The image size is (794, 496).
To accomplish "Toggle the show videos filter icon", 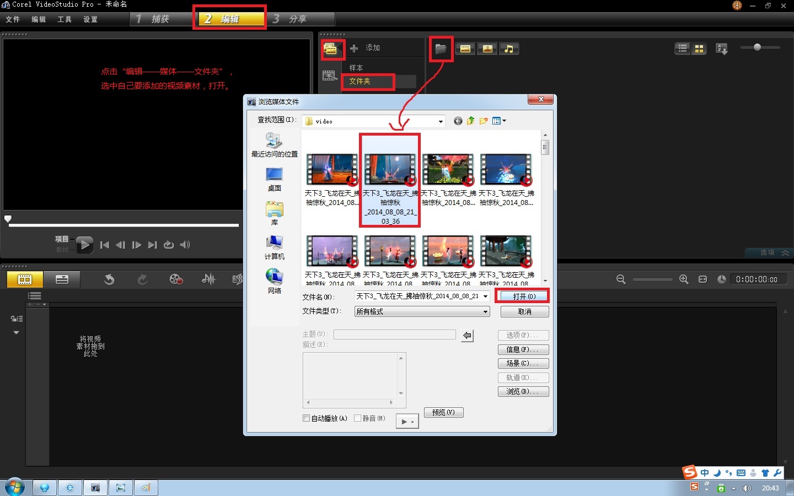I will (x=465, y=48).
